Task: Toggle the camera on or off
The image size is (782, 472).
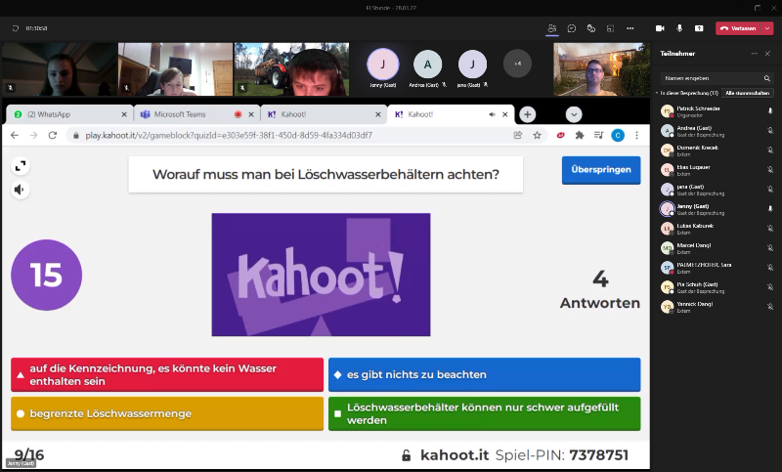Action: pos(660,28)
